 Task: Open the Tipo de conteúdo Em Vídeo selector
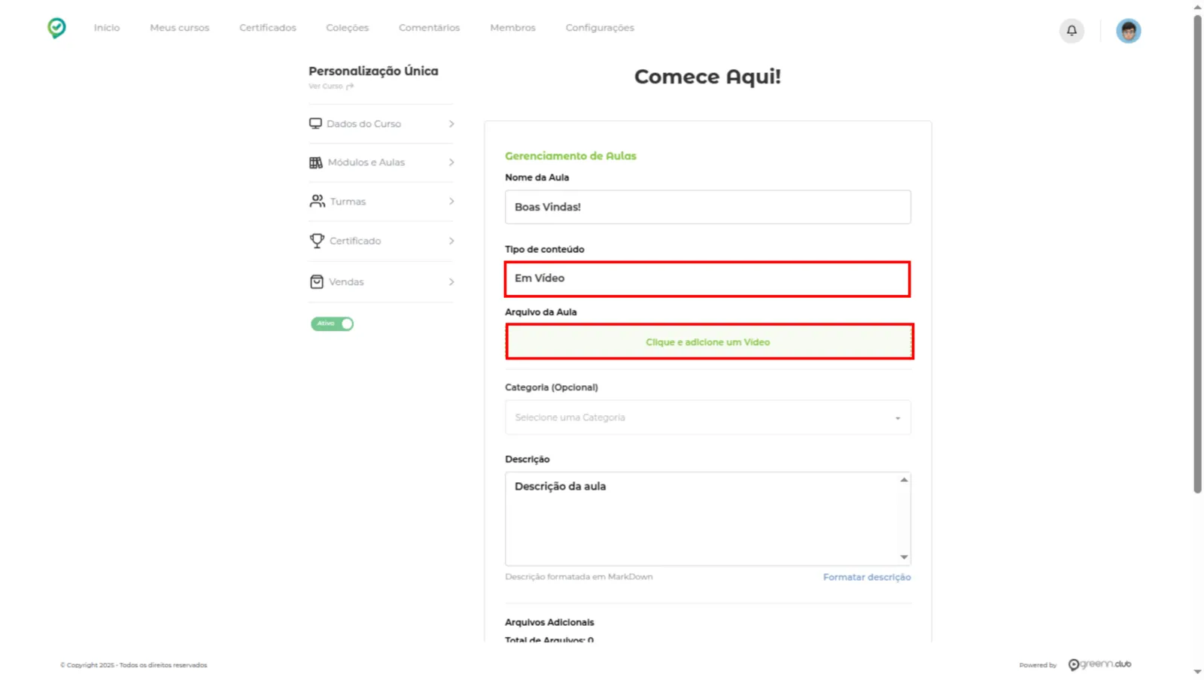click(x=707, y=279)
